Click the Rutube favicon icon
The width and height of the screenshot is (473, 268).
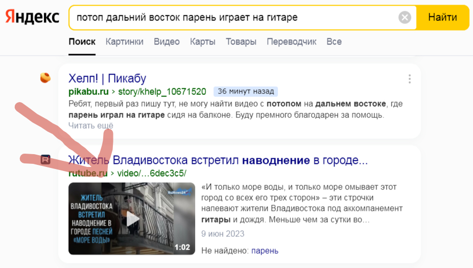45,159
